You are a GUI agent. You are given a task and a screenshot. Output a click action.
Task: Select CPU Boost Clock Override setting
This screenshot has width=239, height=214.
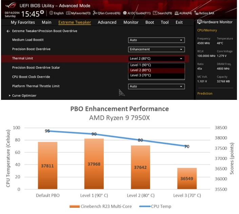(31, 77)
